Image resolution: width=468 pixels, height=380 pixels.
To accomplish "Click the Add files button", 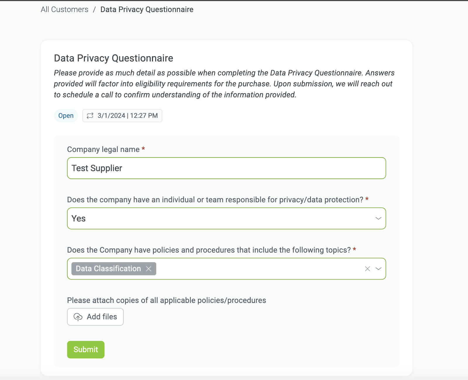I will pos(95,317).
